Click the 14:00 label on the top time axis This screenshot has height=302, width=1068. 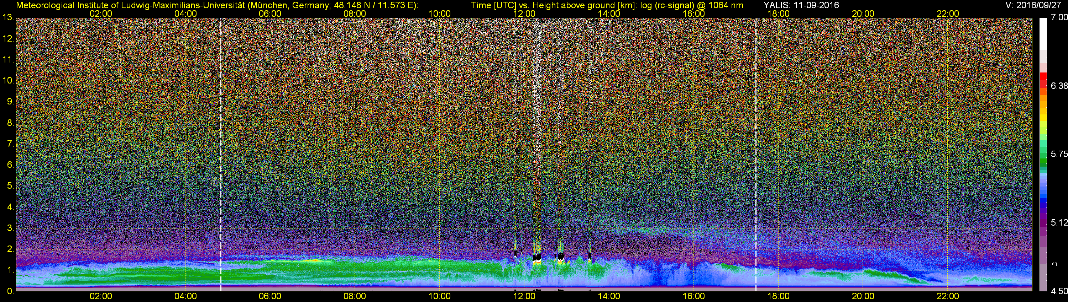coord(609,14)
